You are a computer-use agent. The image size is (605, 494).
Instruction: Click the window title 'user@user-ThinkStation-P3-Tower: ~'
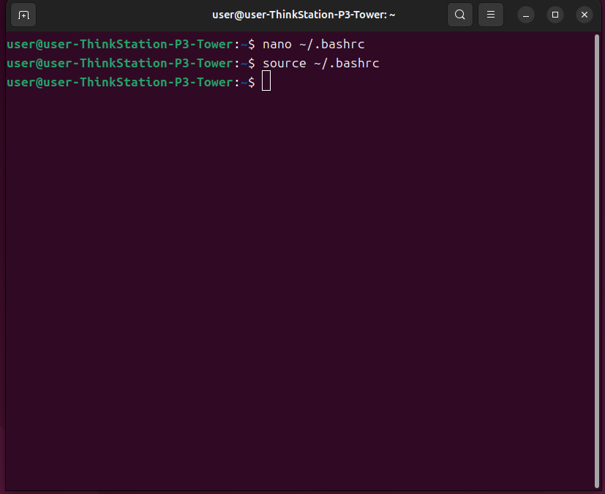[x=304, y=15]
